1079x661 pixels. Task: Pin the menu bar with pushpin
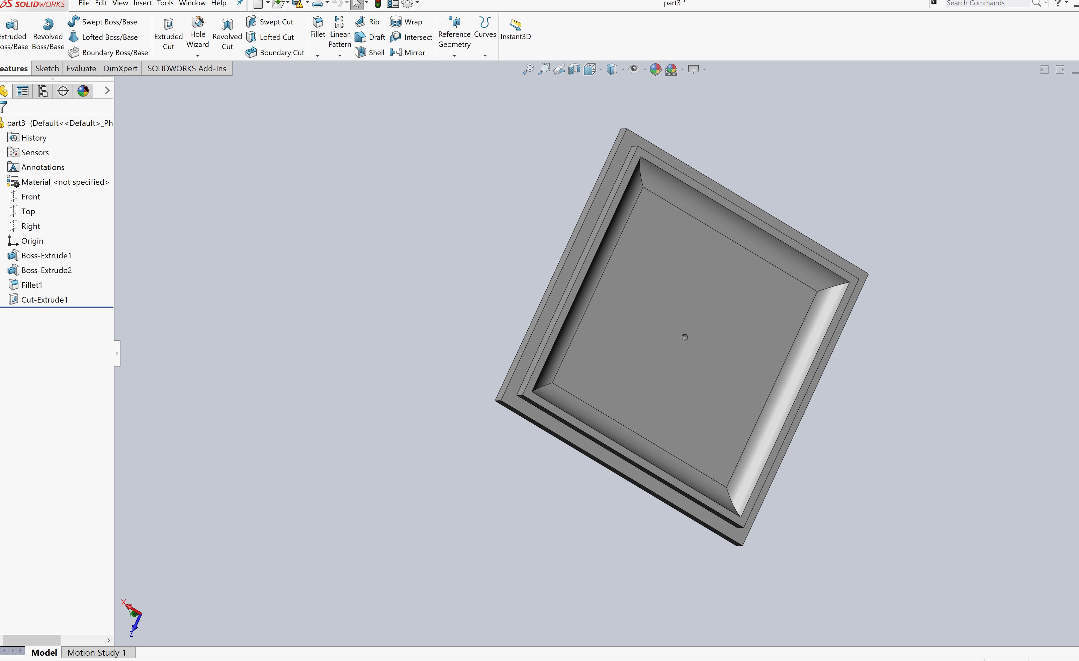[240, 3]
